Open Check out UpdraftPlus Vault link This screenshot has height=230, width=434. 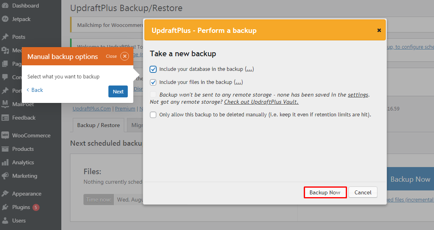[x=261, y=102]
